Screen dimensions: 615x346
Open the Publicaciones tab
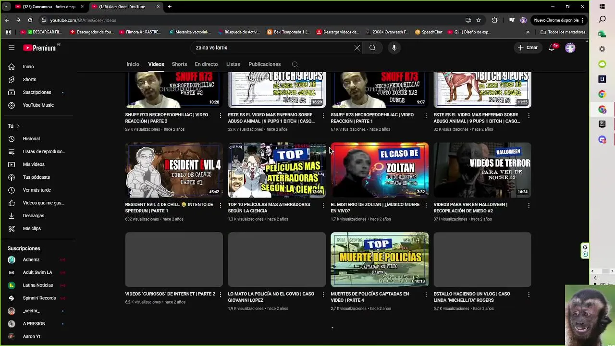[x=264, y=64]
